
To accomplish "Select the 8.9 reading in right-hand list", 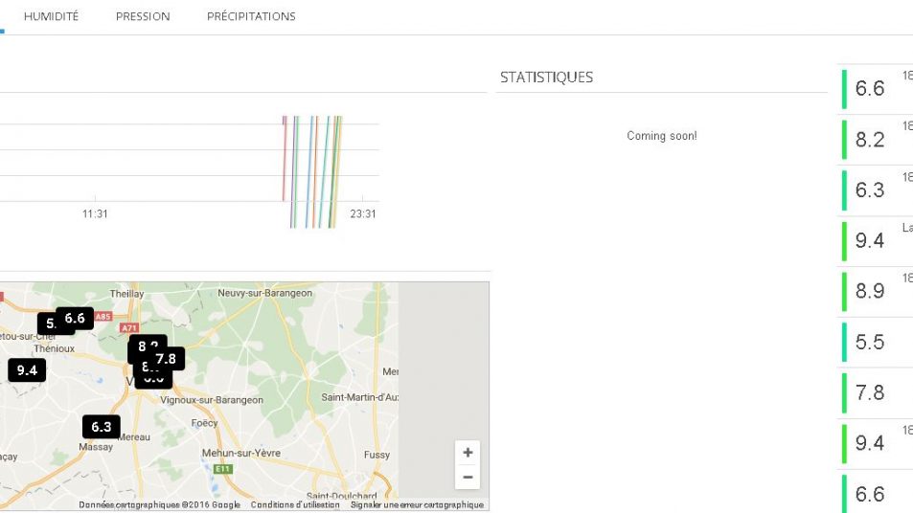I will [x=870, y=292].
